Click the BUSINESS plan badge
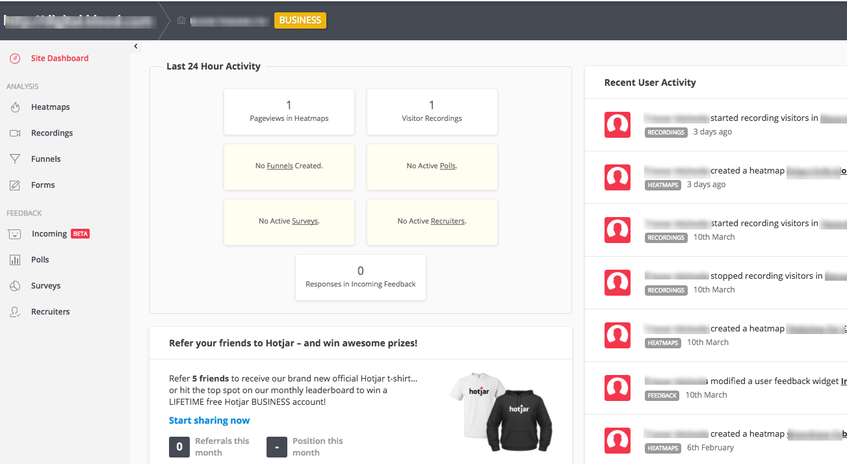Screen dimensions: 847x464 [x=300, y=20]
